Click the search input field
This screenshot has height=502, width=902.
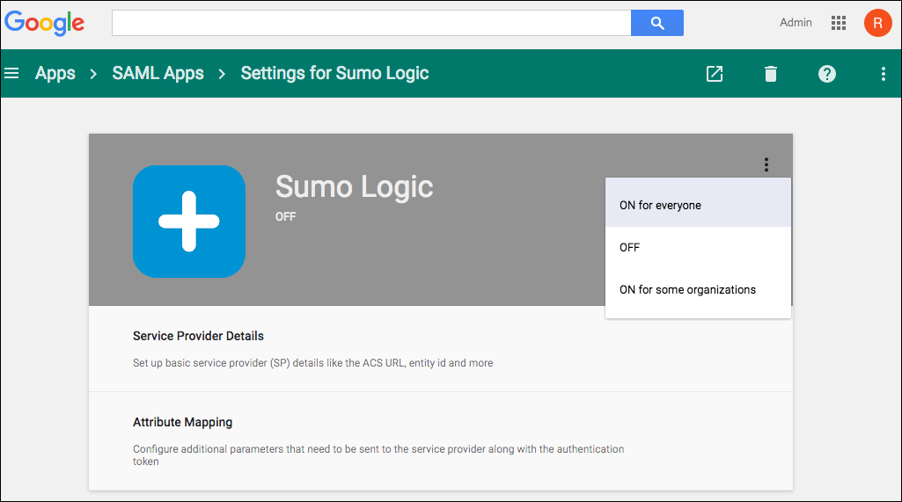(370, 24)
